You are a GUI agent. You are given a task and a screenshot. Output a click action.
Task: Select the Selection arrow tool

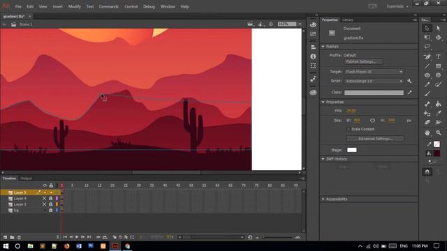427,28
